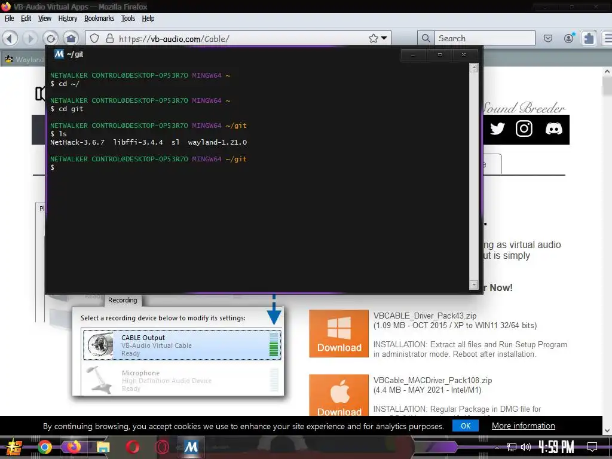The width and height of the screenshot is (612, 459).
Task: Focus the Firefox Search field
Action: [x=485, y=38]
